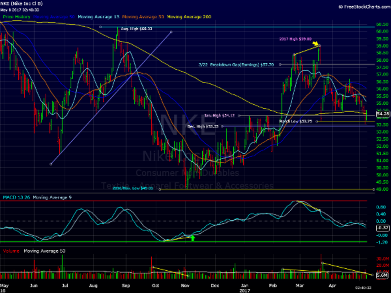Click the green up arrow on the MACD panel
The width and height of the screenshot is (391, 293).
[x=193, y=238]
